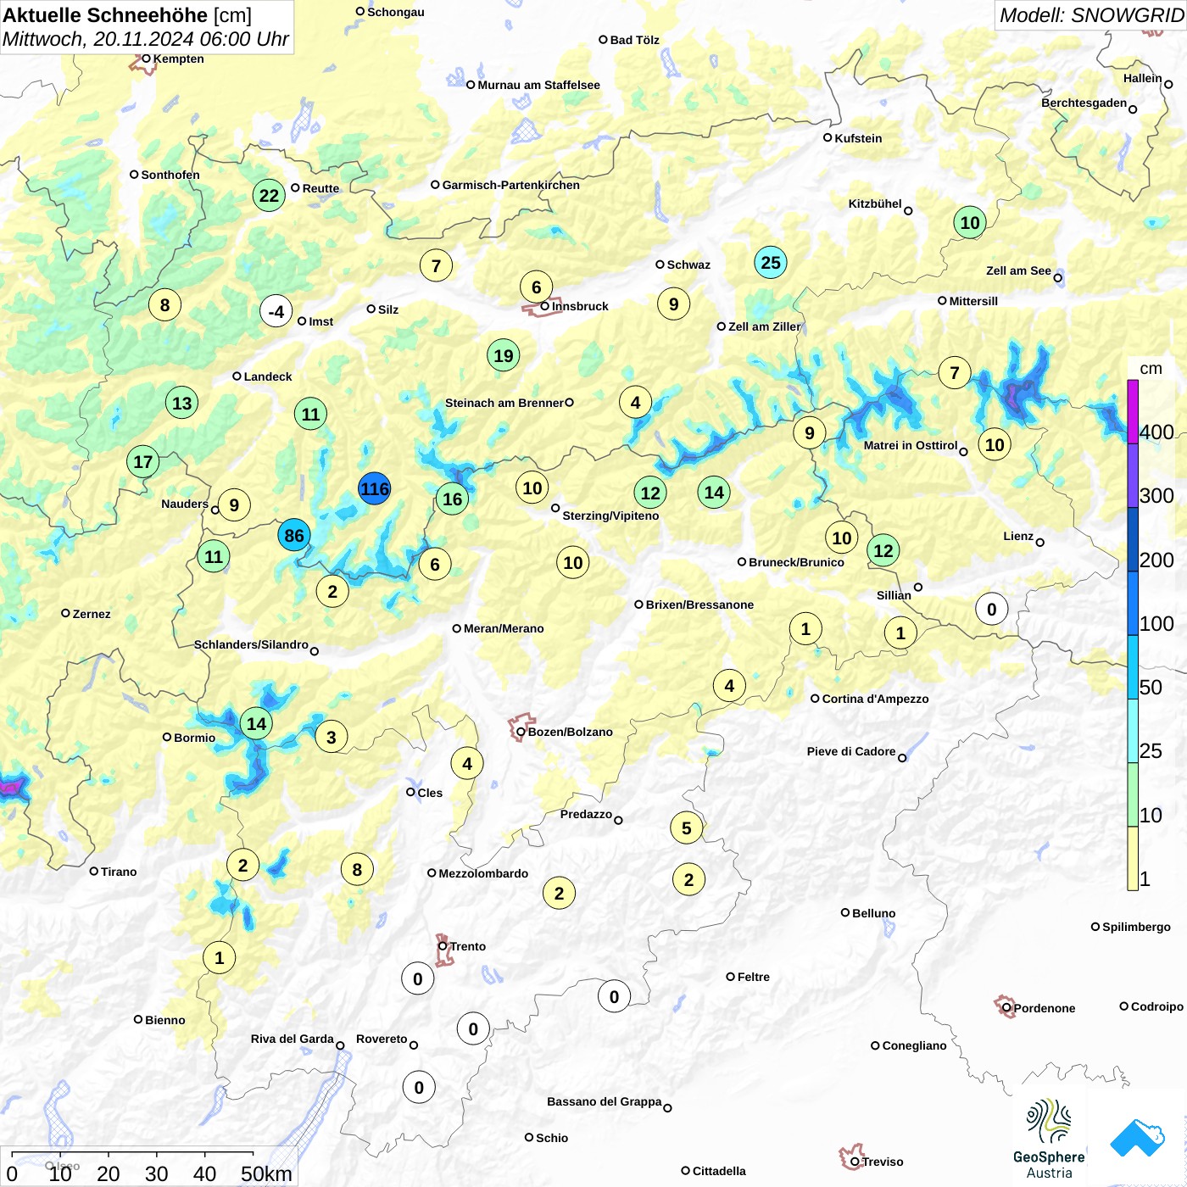Click the Riva del Garda label
This screenshot has width=1187, height=1187.
[292, 1039]
